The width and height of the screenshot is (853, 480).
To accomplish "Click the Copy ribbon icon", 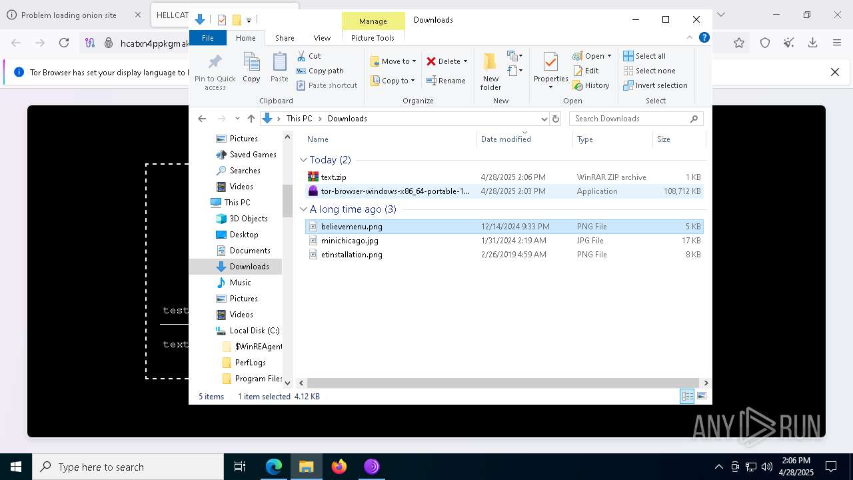I will (251, 68).
